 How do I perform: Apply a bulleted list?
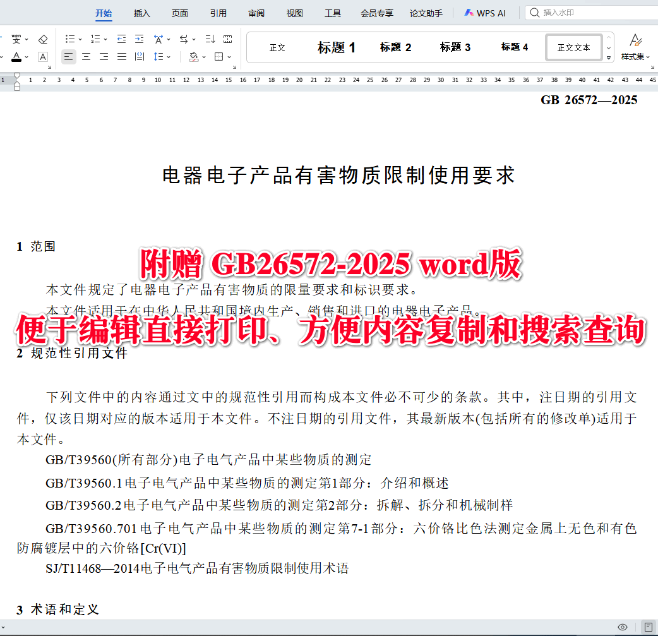click(69, 39)
